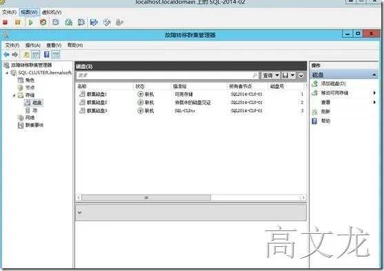Open the 查看(V) menu

[x=54, y=45]
